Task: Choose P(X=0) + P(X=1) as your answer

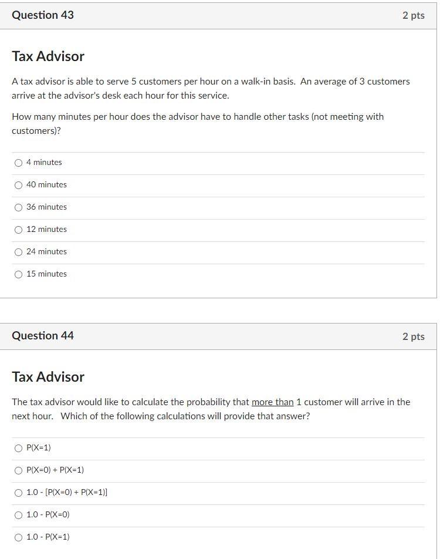Action: pos(18,470)
